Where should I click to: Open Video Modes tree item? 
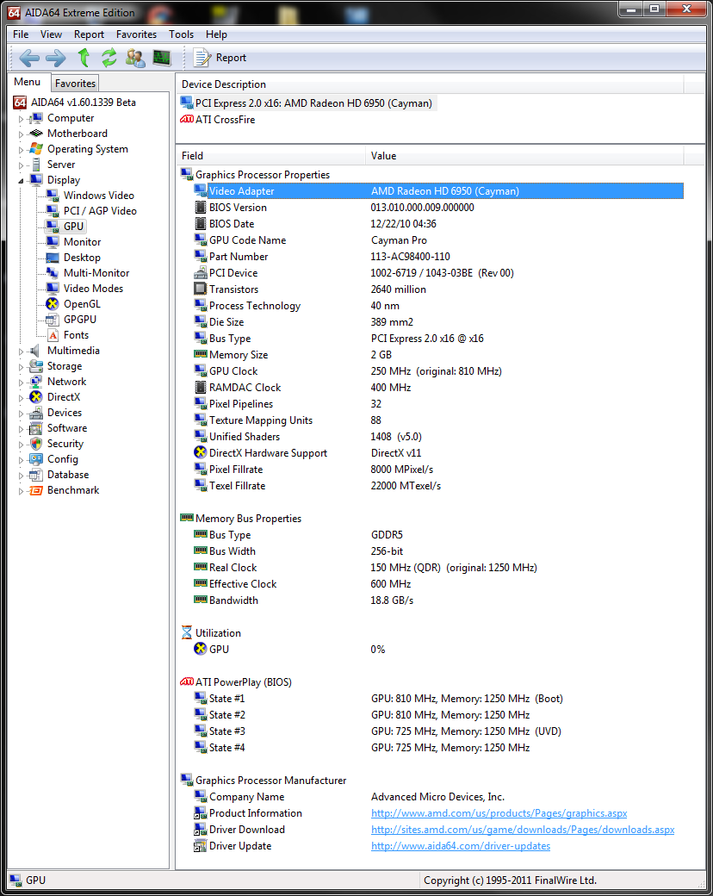pyautogui.click(x=93, y=288)
